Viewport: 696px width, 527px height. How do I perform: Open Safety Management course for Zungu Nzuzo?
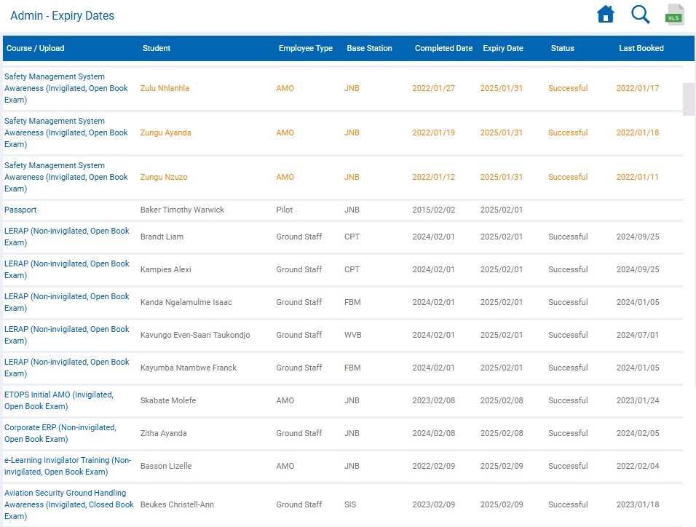[66, 177]
